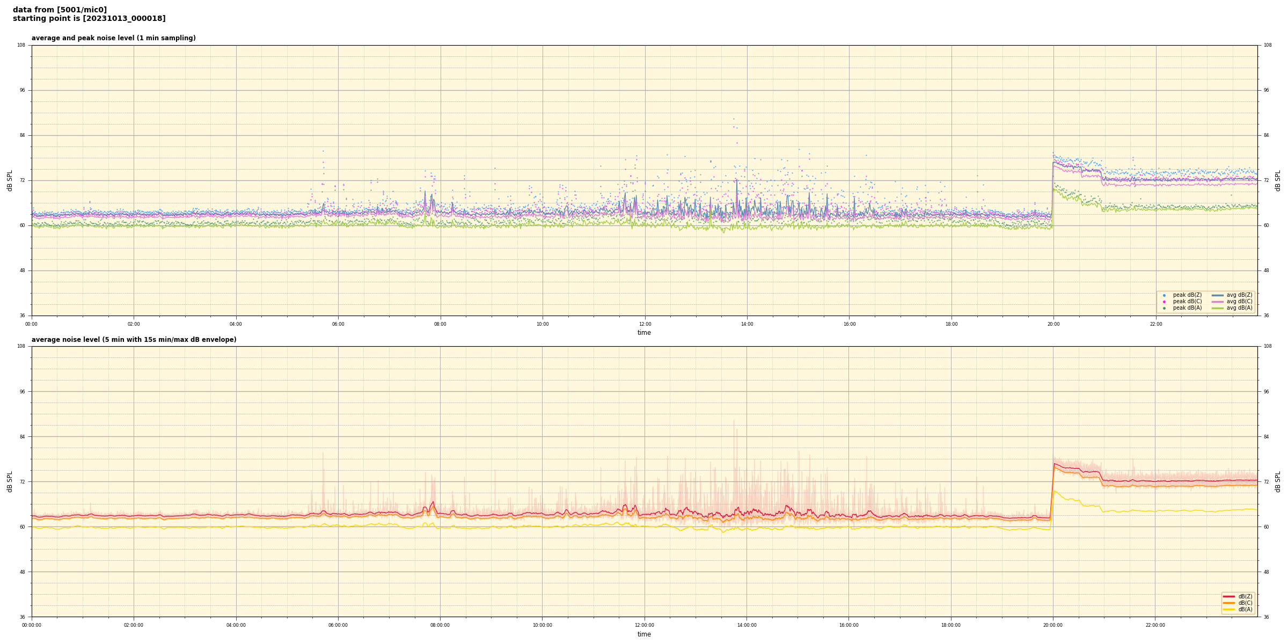
Task: Click the 'time' axis label under top chart
Action: (x=644, y=333)
